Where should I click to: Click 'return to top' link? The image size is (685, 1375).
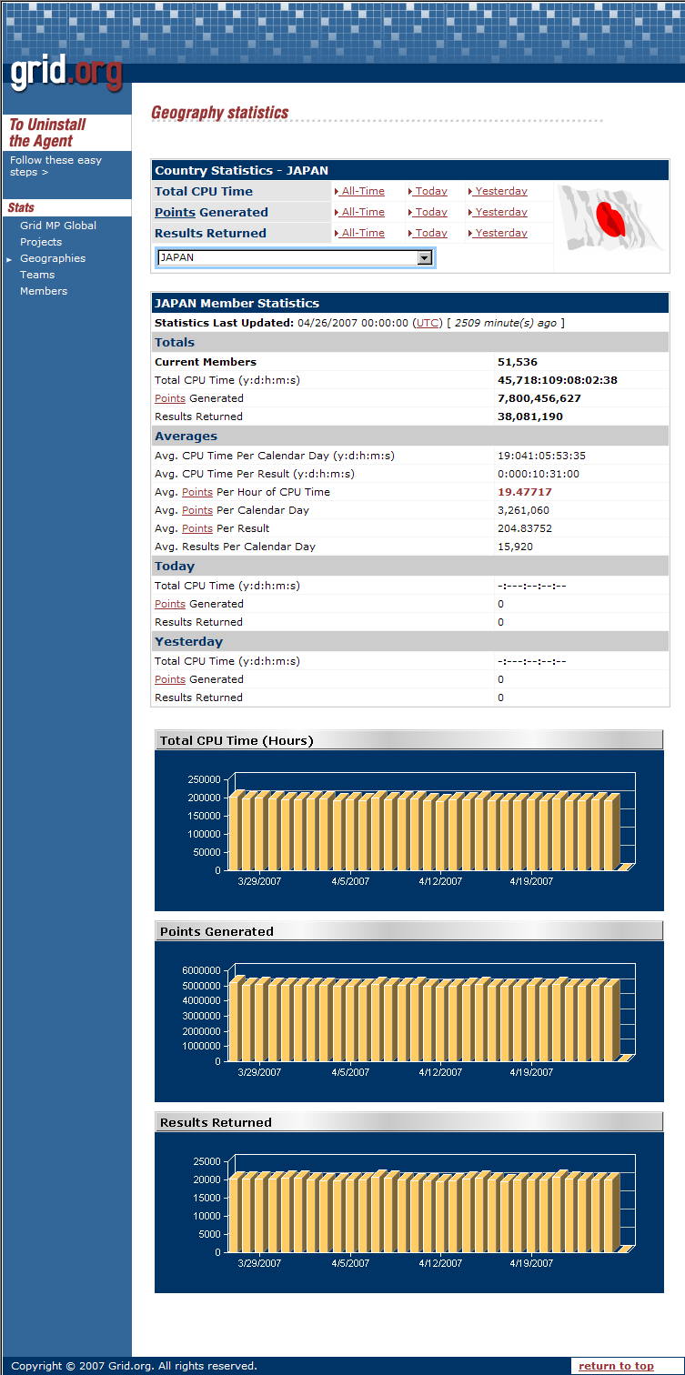(x=616, y=1366)
